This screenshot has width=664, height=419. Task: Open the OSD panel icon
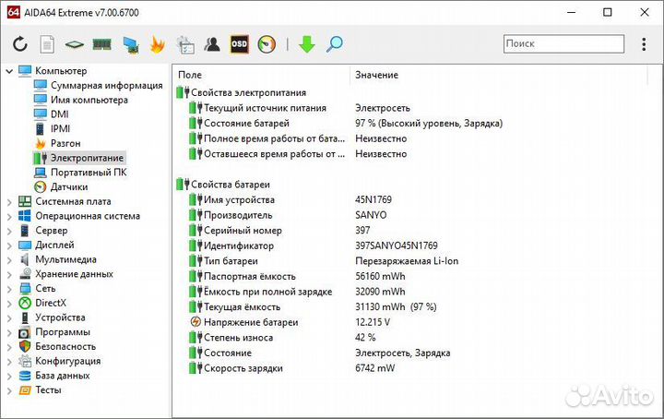[x=239, y=44]
